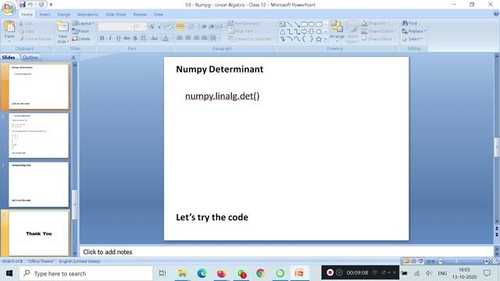Open the Animations ribbon tab

point(87,14)
